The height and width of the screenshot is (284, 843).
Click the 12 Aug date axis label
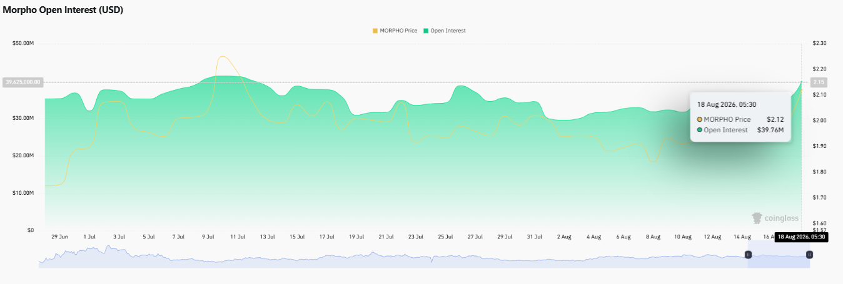pyautogui.click(x=712, y=237)
